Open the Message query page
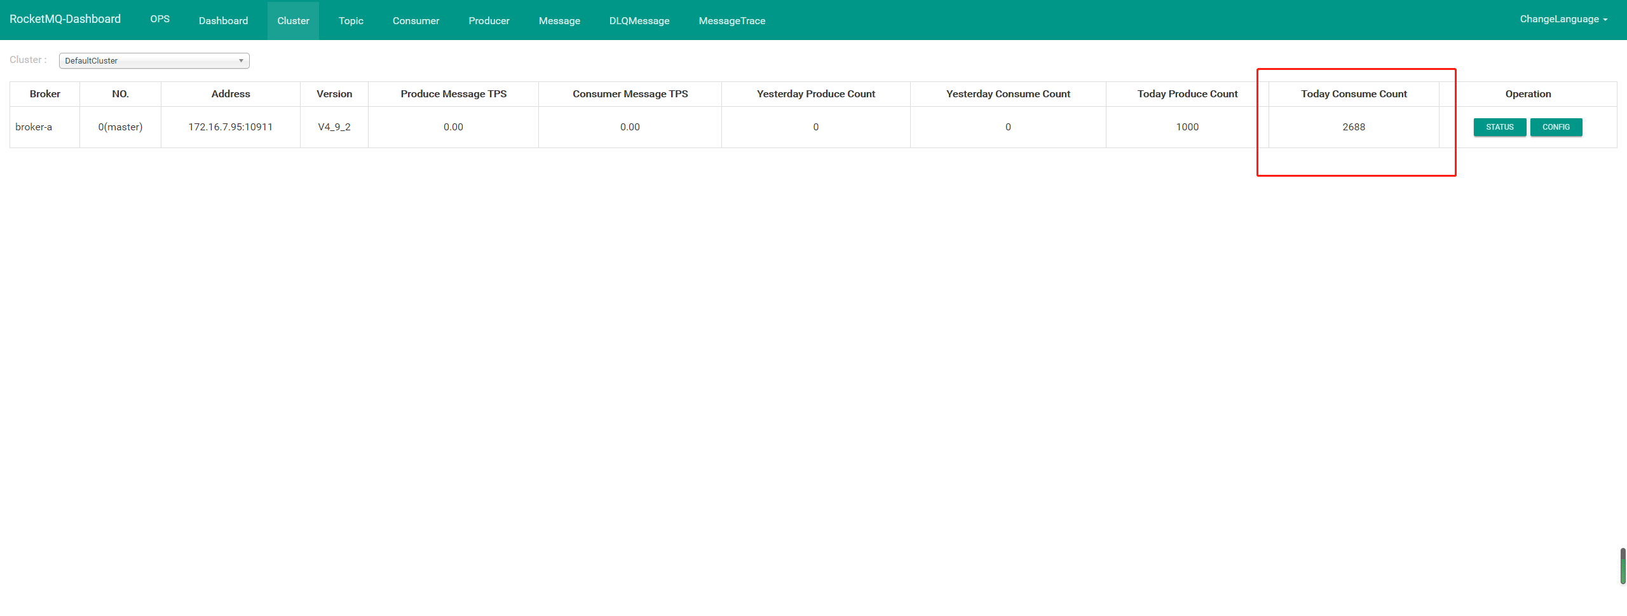 (x=559, y=20)
